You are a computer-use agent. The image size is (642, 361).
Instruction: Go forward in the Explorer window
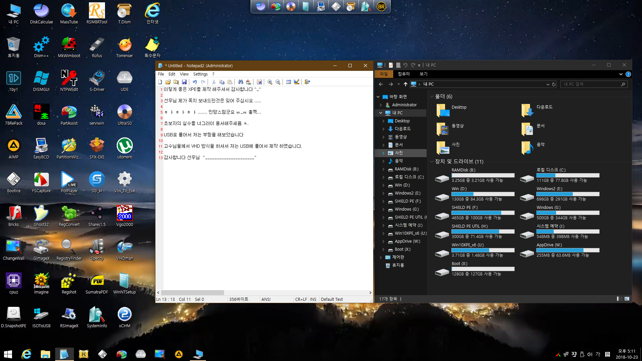(x=391, y=84)
